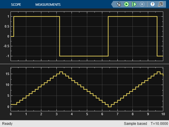Open scope help with question mark icon
The width and height of the screenshot is (169, 127).
click(x=152, y=4)
